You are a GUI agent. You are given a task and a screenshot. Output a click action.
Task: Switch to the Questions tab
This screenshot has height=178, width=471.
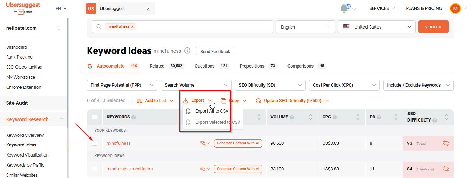[212, 66]
